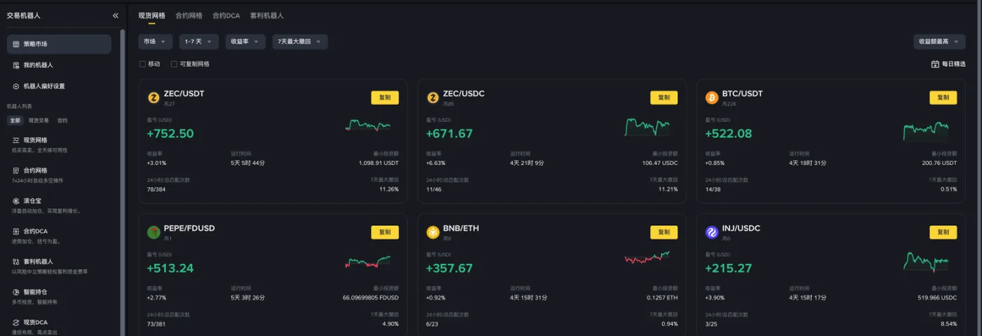Click the +513.24 profit value
Viewport: 982px width, 336px height.
click(170, 269)
